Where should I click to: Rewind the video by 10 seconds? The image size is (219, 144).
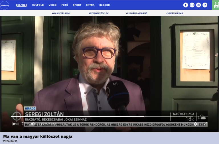tap(23, 124)
